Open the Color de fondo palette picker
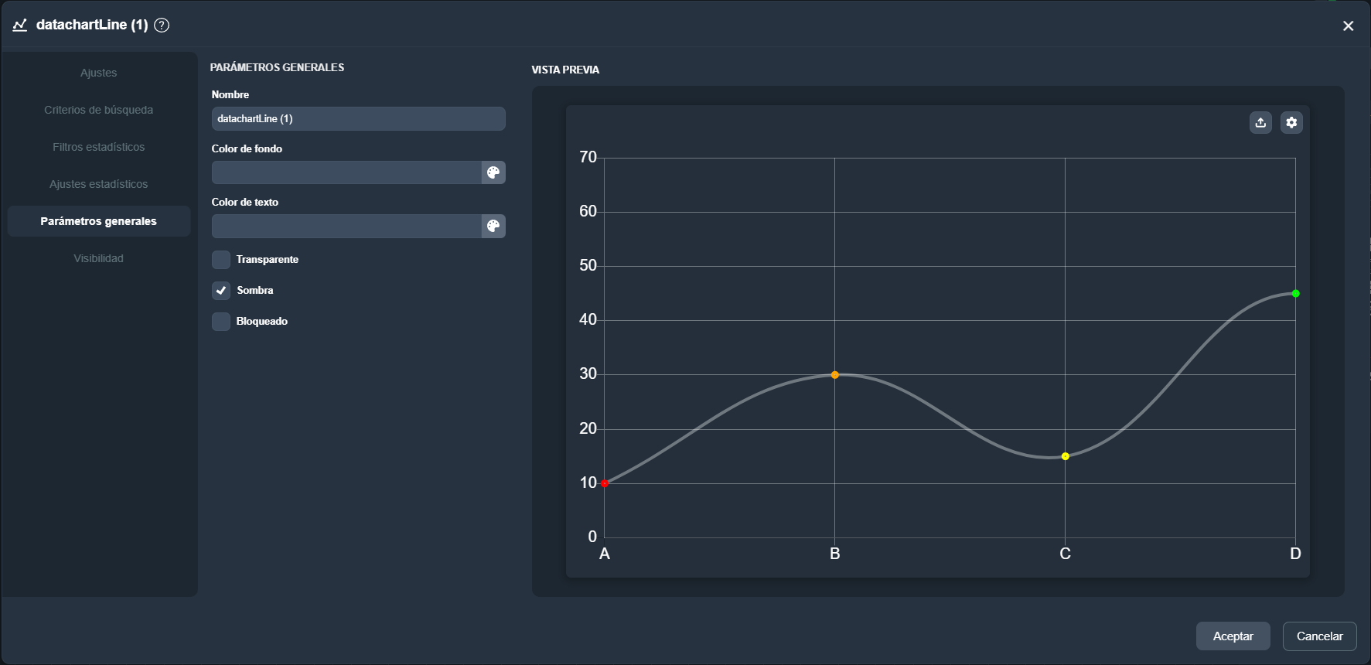Image resolution: width=1371 pixels, height=665 pixels. pos(493,172)
